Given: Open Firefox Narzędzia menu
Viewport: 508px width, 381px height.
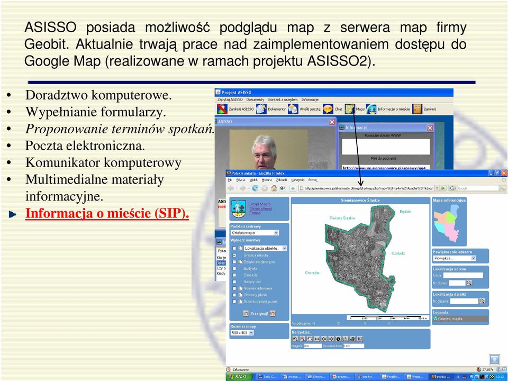Looking at the screenshot, I should point(298,180).
